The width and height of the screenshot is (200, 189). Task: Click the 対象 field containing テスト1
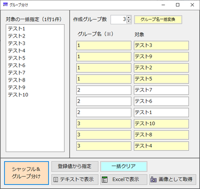pyautogui.click(x=161, y=112)
